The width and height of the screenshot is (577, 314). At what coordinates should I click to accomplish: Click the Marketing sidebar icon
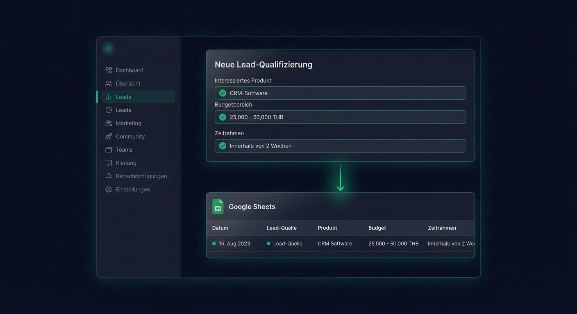pos(109,123)
